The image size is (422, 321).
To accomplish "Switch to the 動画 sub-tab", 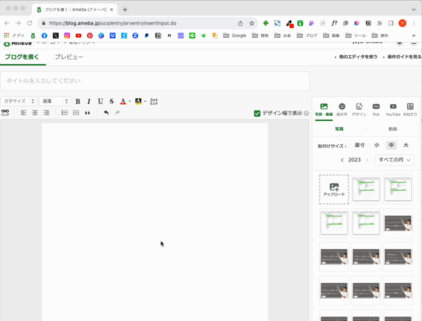I will (x=393, y=129).
